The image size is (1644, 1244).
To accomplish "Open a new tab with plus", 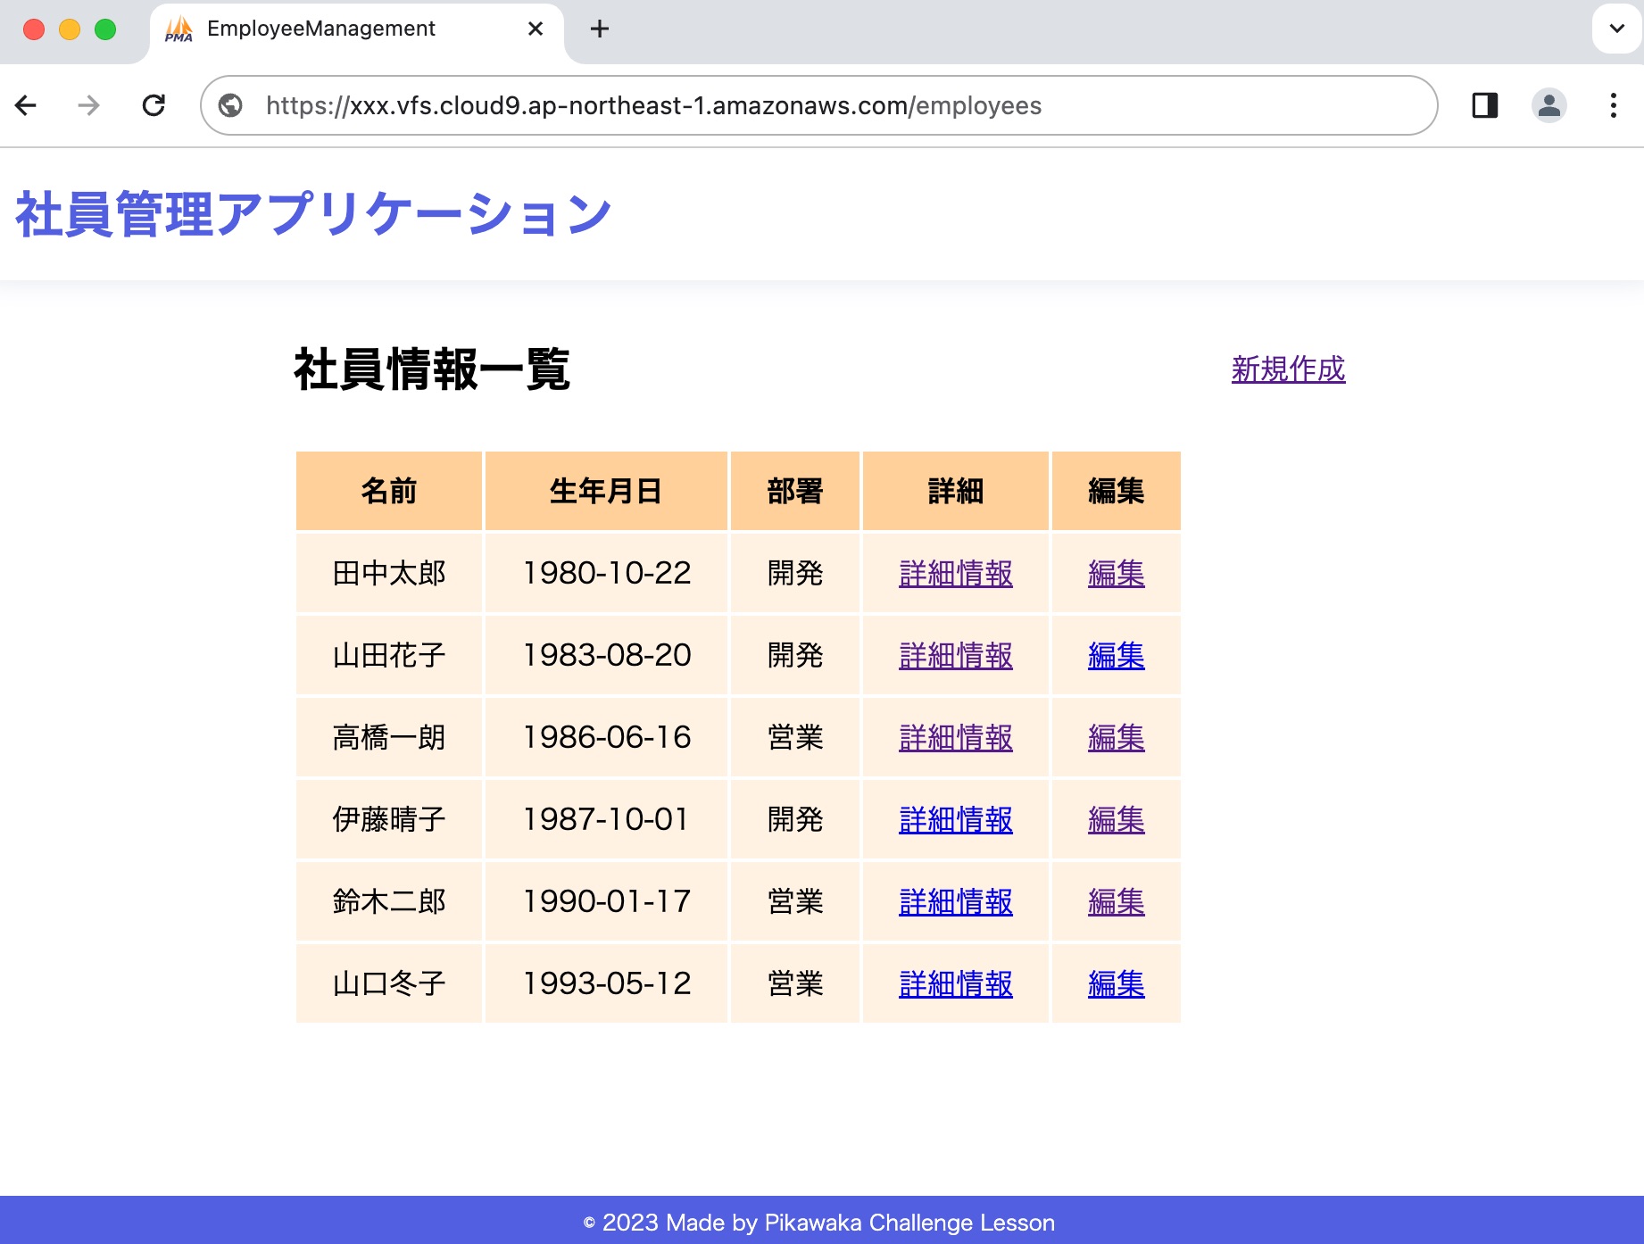I will [x=600, y=29].
